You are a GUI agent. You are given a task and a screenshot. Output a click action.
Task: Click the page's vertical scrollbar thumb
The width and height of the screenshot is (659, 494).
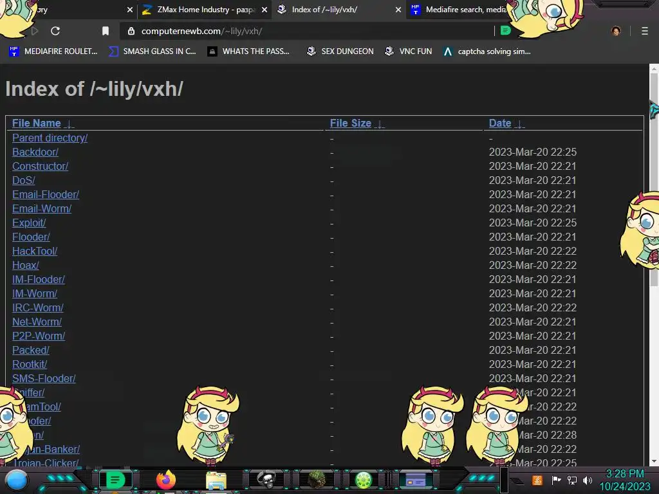654,179
